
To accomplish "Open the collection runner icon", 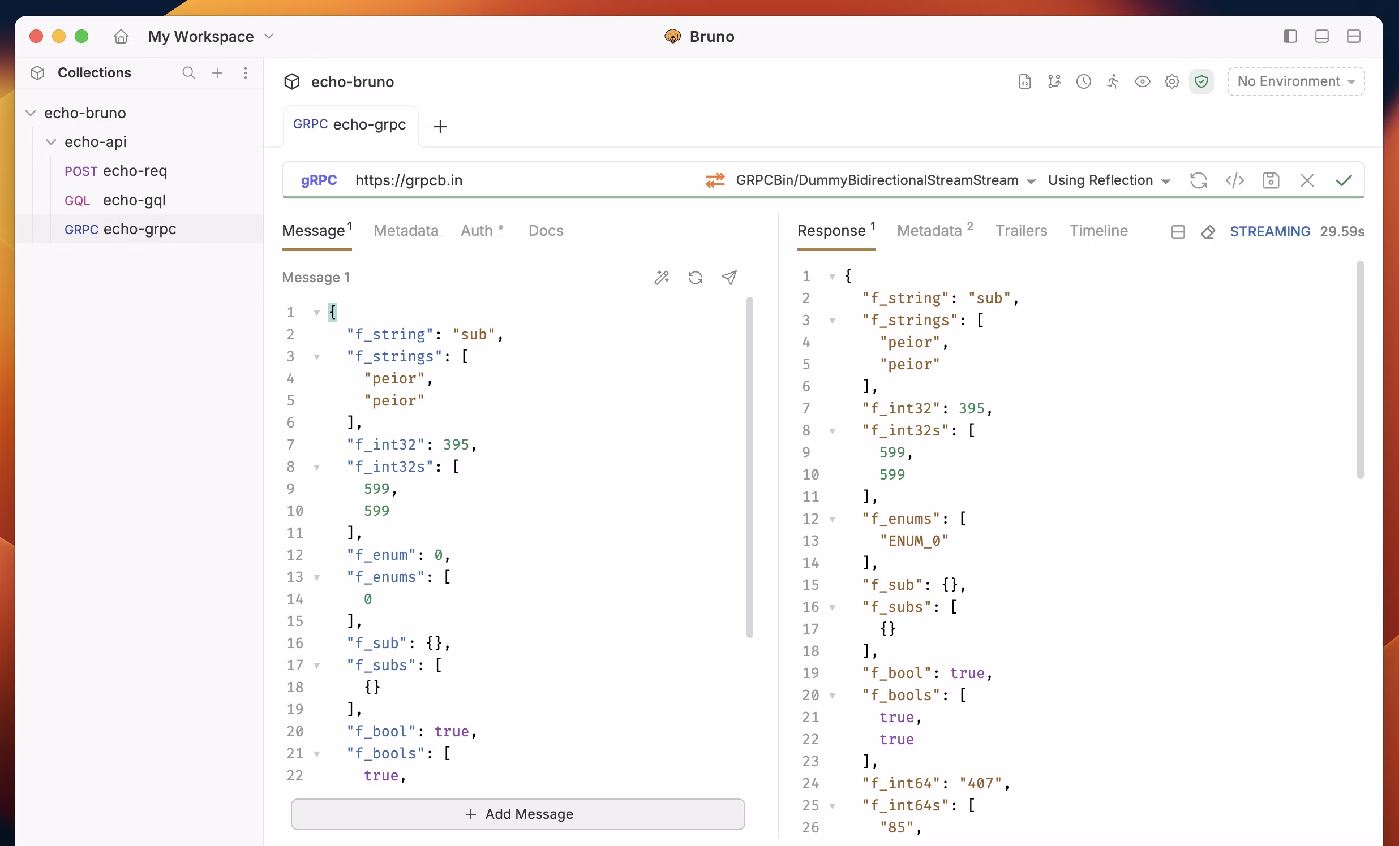I will point(1113,81).
